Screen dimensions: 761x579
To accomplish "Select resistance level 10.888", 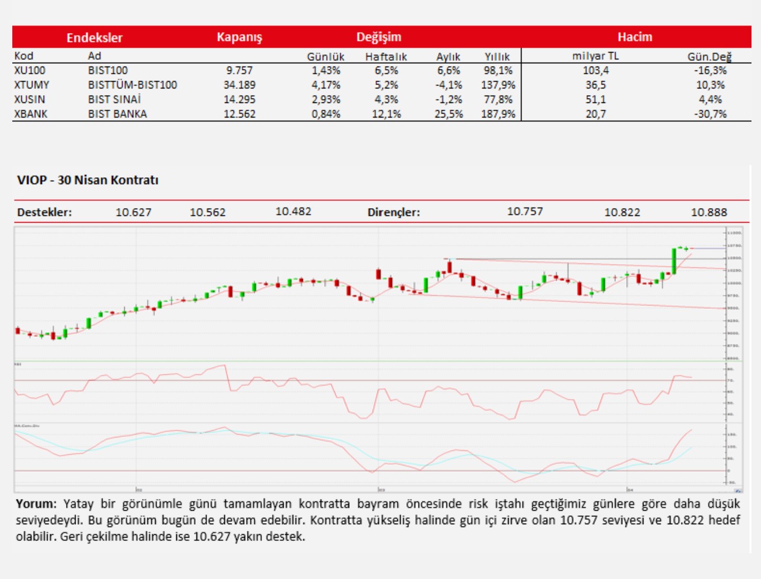I will [x=709, y=213].
